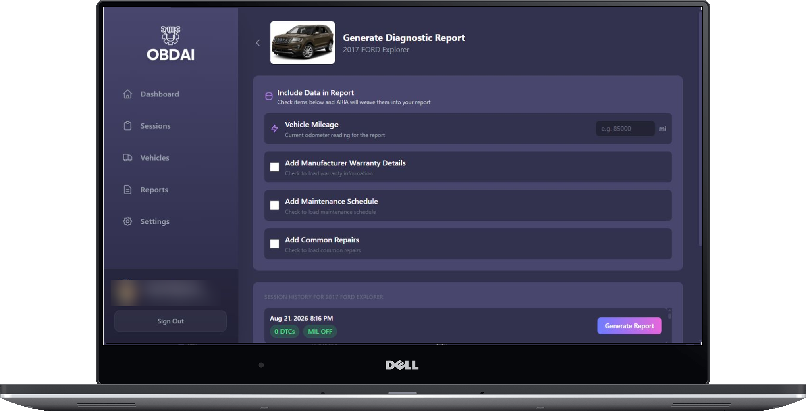Check the Add Maintenance Schedule box
This screenshot has width=806, height=411.
[274, 205]
